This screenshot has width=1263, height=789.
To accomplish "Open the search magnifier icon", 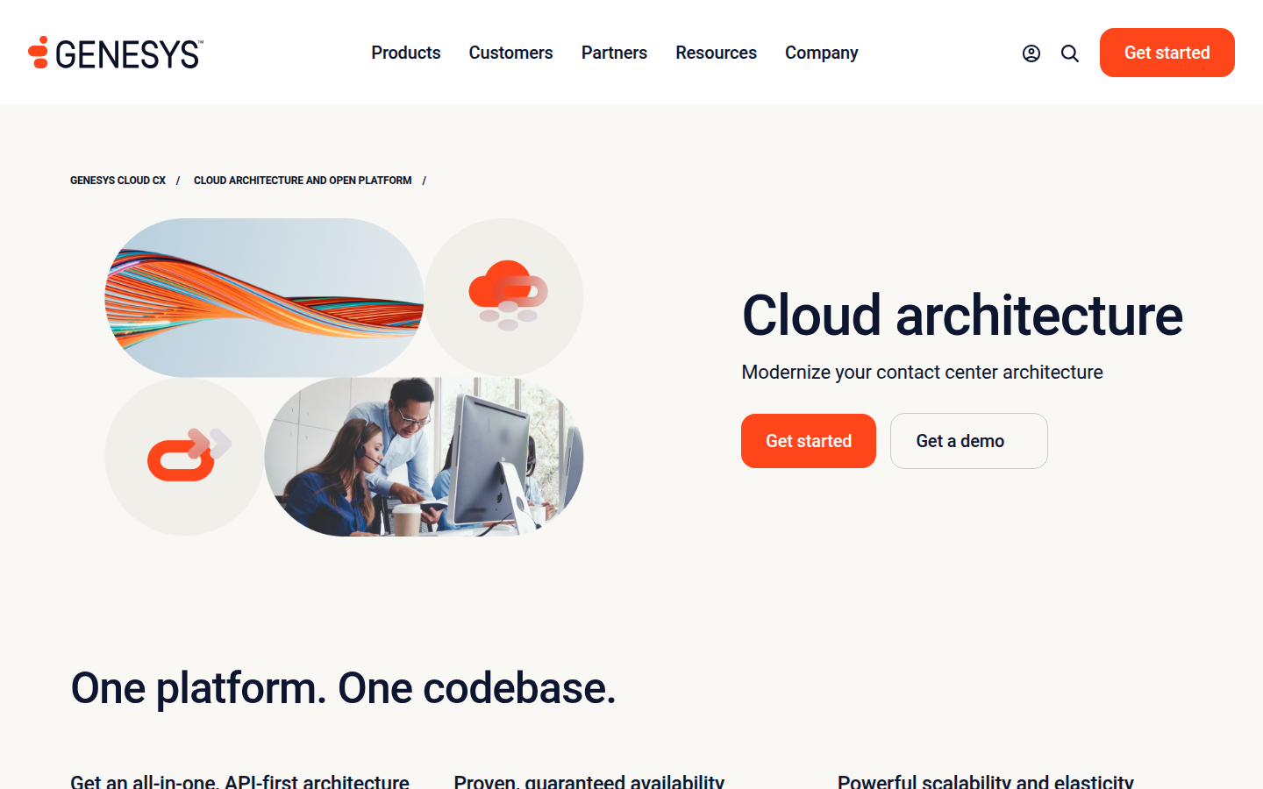I will [x=1070, y=53].
